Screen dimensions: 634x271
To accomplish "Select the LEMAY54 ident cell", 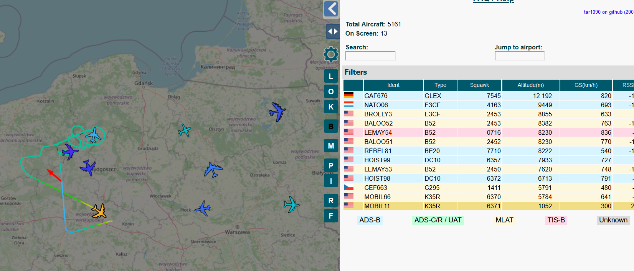I will click(x=393, y=132).
